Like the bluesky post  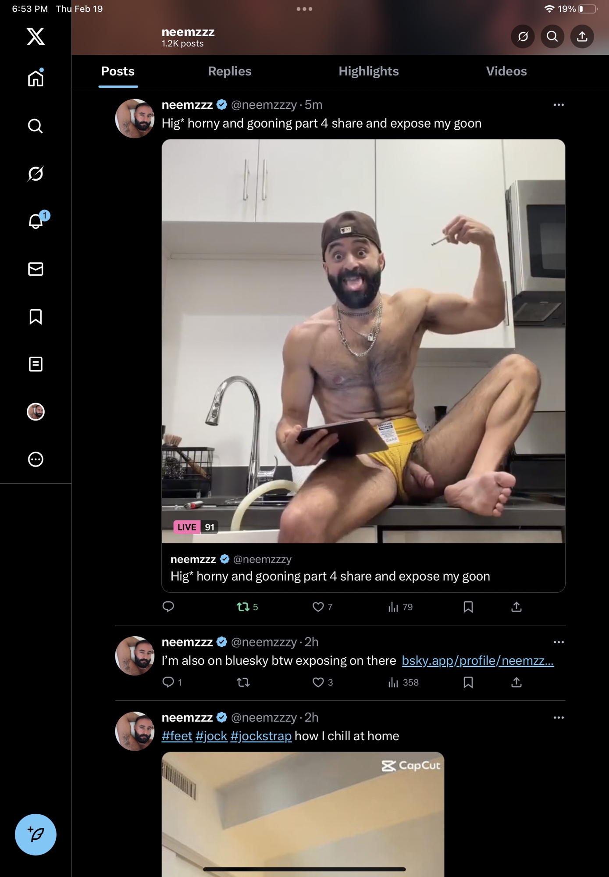click(318, 682)
